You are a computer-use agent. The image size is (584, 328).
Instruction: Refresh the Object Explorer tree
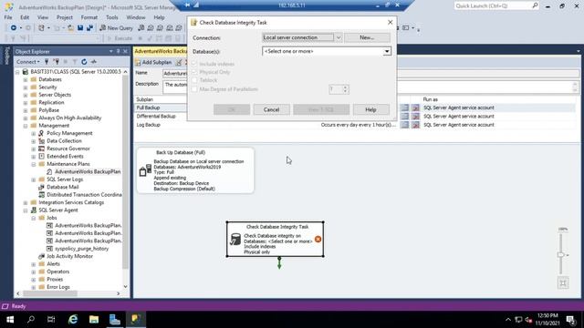pyautogui.click(x=84, y=62)
